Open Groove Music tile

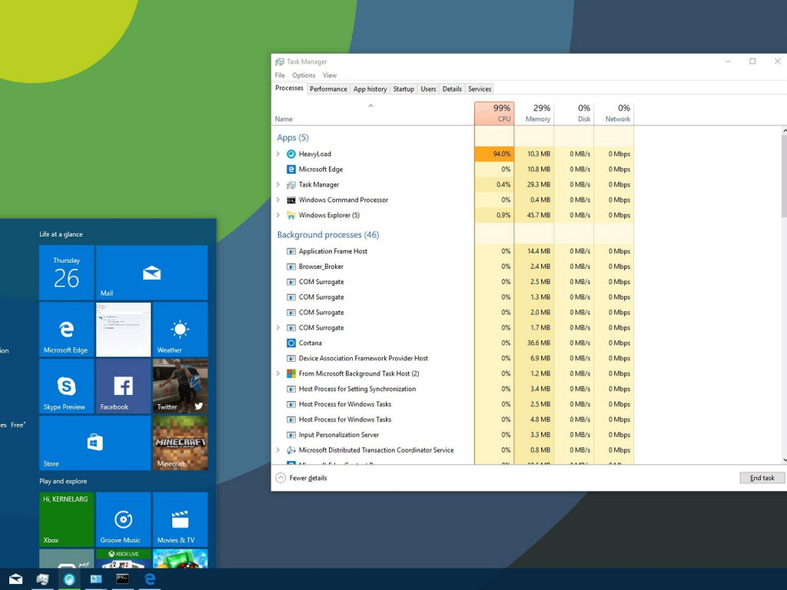click(x=123, y=519)
